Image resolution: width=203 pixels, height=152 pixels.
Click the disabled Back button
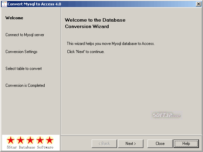point(104,144)
